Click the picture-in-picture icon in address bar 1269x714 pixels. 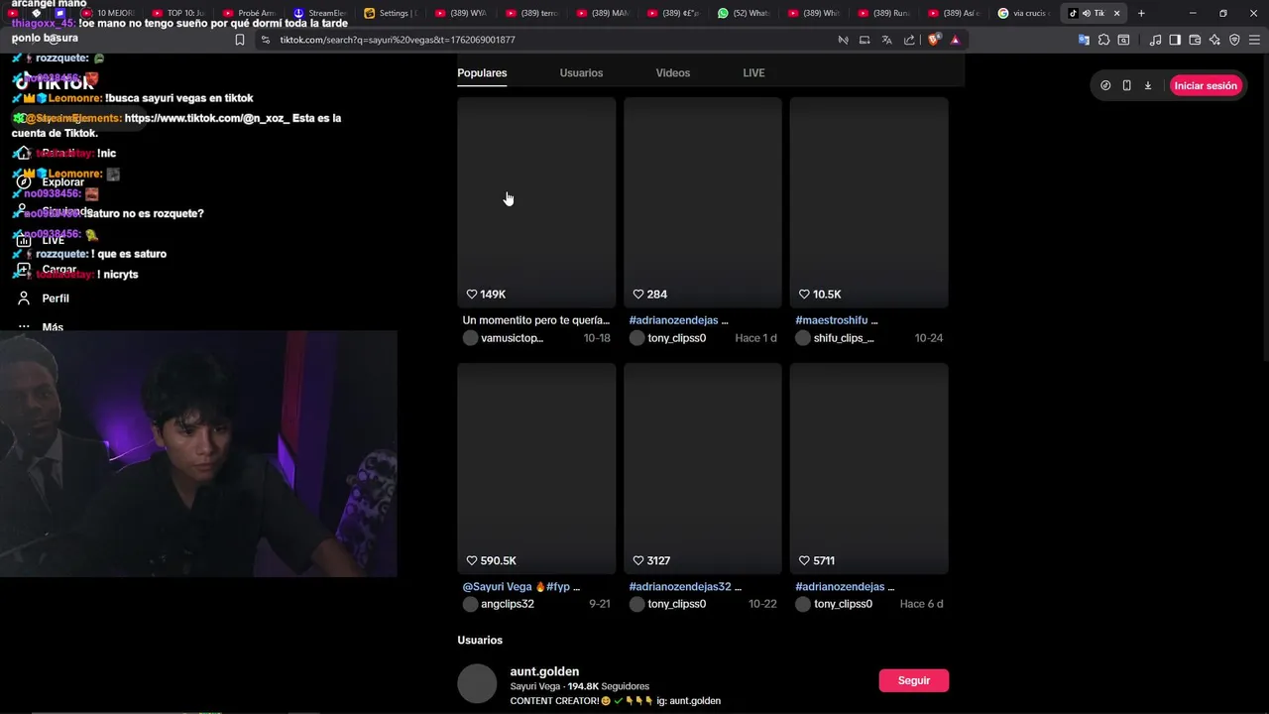(x=865, y=40)
